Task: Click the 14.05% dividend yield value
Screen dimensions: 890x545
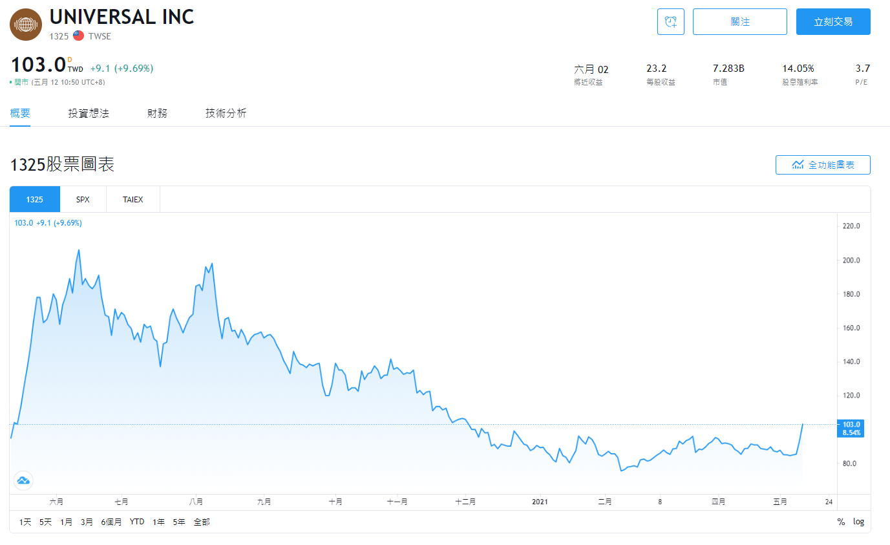Action: [x=798, y=69]
